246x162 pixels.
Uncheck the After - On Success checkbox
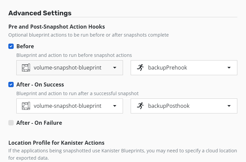click(11, 84)
